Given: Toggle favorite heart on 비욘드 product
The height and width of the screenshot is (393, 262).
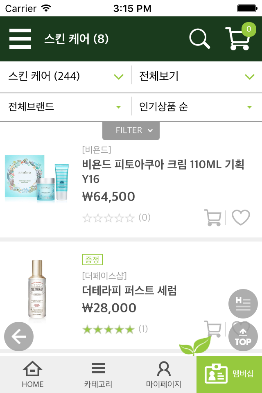Looking at the screenshot, I should tap(241, 217).
